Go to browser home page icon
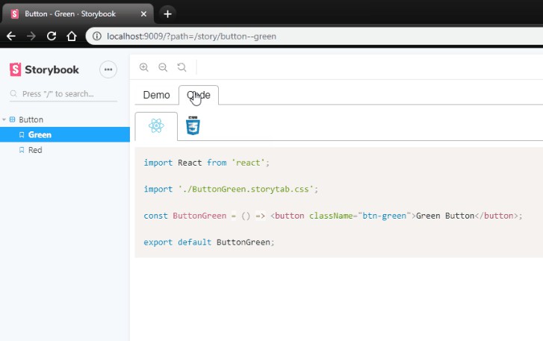Screen dimensions: 543x341 (x=72, y=36)
